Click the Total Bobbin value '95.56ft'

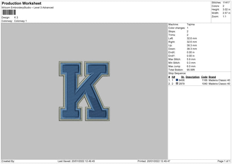[x=191, y=70]
